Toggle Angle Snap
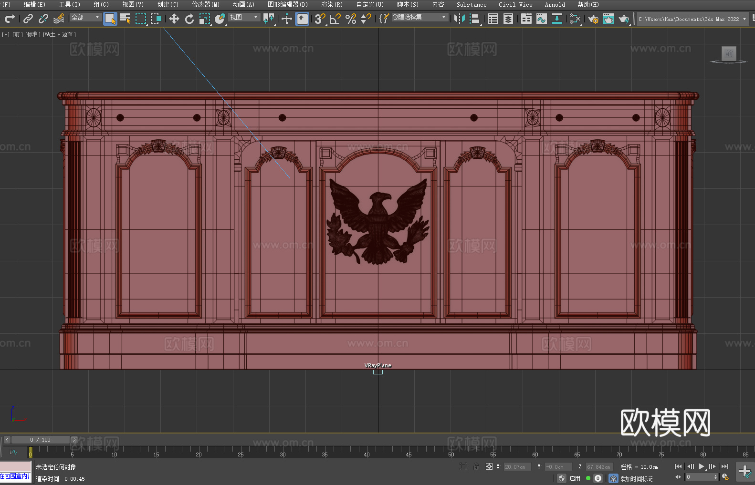 tap(336, 19)
